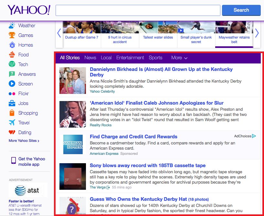The height and width of the screenshot is (216, 264).
Task: Click the Food cupcake icon
Action: [12, 54]
